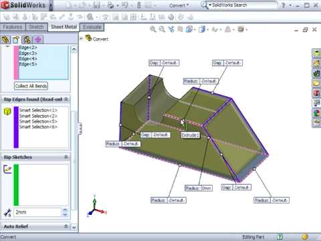Increase the 2mm gap with up arrow
Screen dimensions: 321x241
click(x=65, y=210)
